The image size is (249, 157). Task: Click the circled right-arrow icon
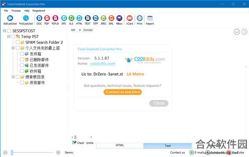(244, 32)
